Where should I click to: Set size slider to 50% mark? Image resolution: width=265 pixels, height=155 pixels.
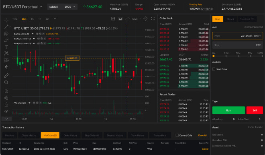coord(238,56)
